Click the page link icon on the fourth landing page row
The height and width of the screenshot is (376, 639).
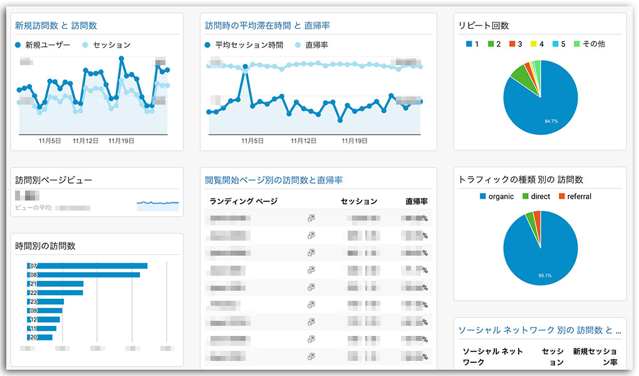311,269
